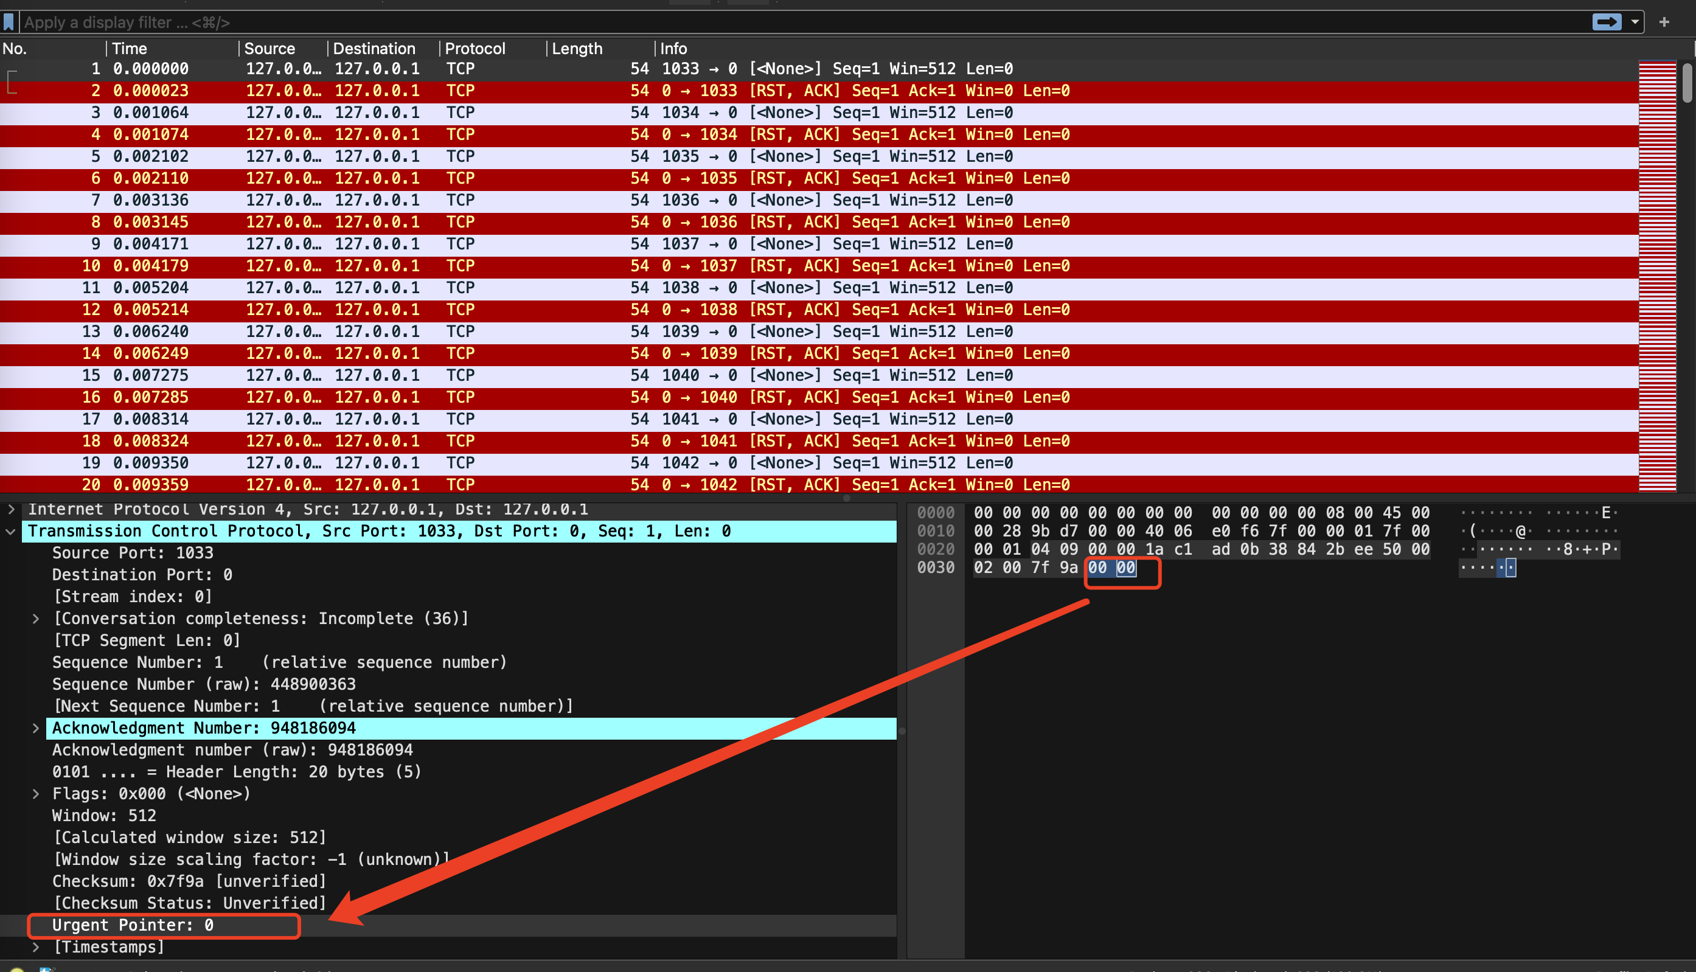Image resolution: width=1696 pixels, height=972 pixels.
Task: Select packet 7 at time 0.003136
Action: pyautogui.click(x=818, y=200)
